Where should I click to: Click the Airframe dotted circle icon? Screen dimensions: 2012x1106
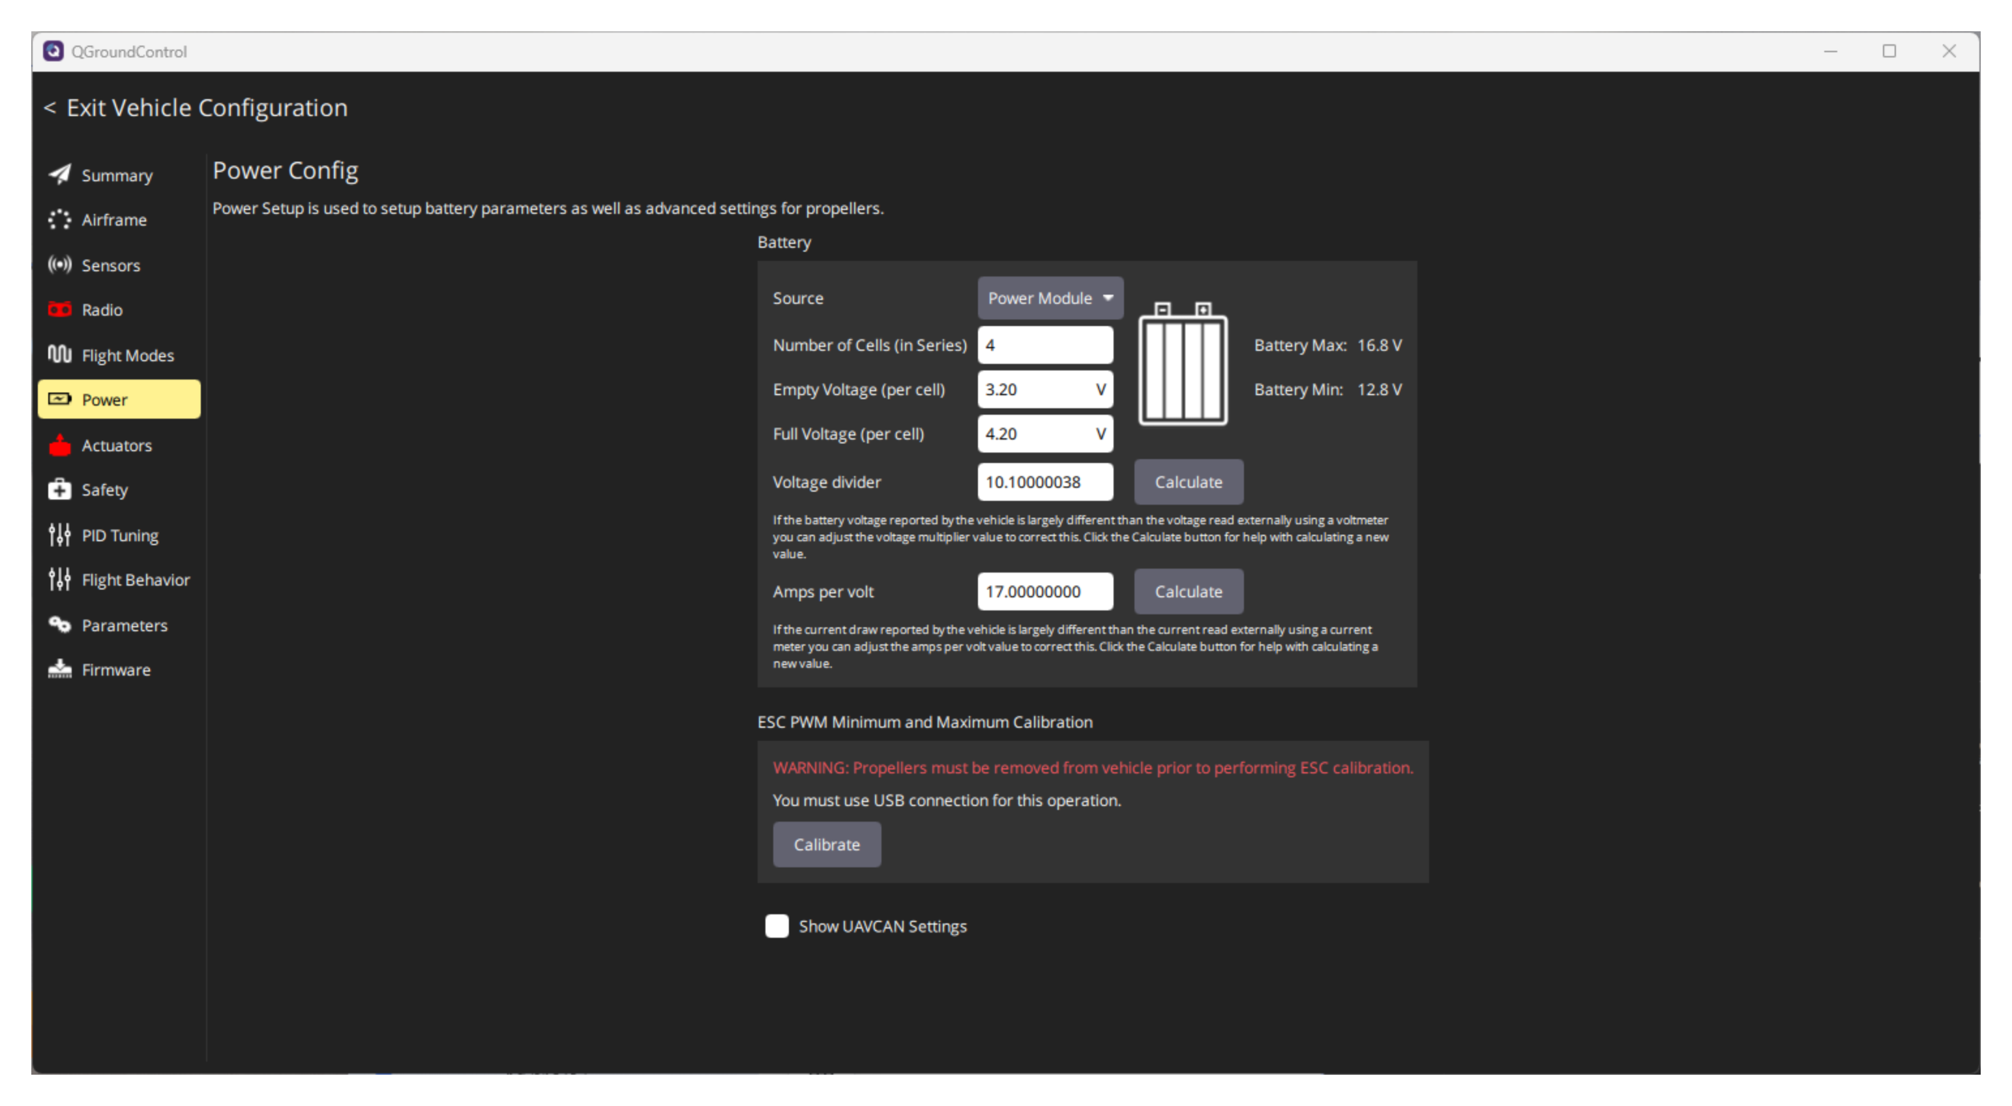tap(59, 220)
